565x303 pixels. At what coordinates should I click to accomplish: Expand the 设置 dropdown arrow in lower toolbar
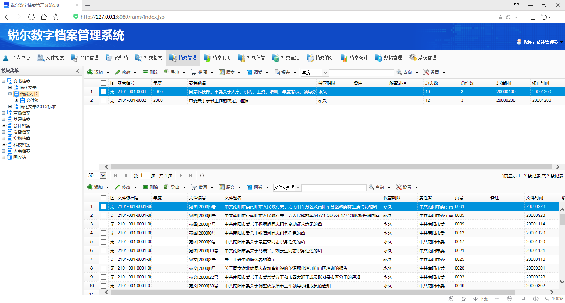pyautogui.click(x=416, y=187)
